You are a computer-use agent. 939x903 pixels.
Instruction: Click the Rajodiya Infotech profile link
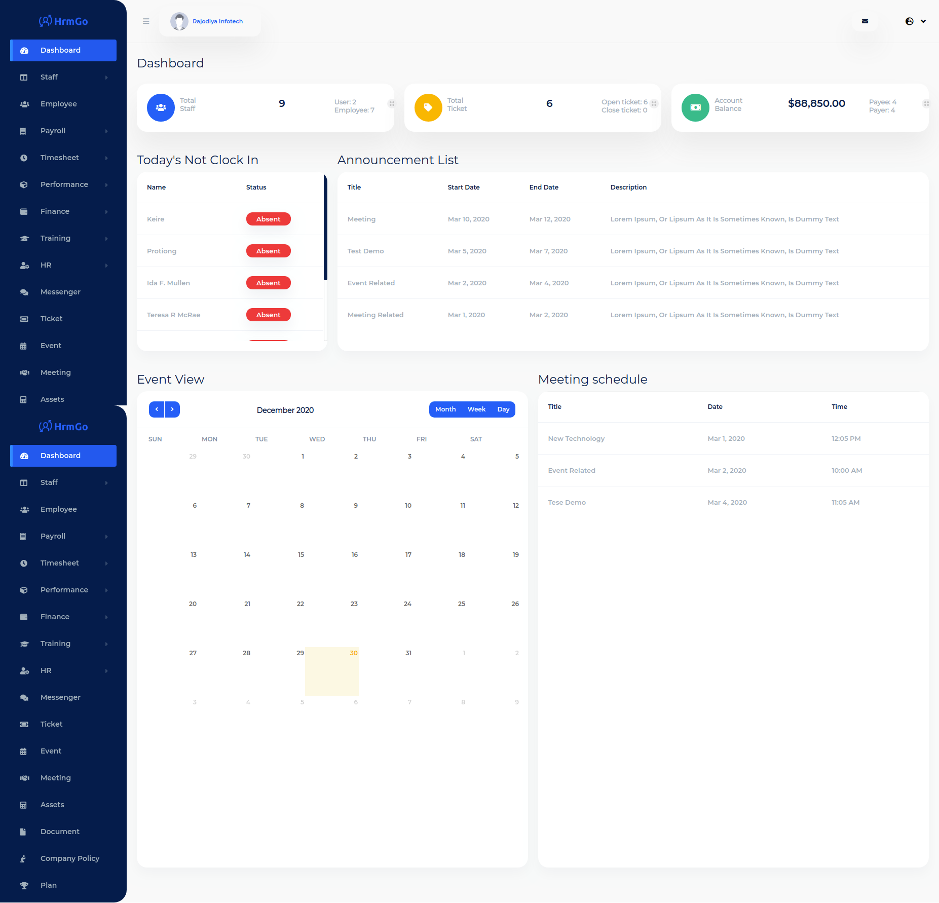217,21
